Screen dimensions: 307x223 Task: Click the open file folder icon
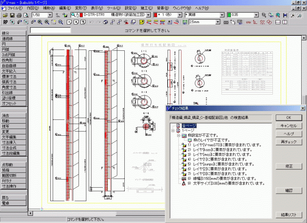click(x=5, y=15)
